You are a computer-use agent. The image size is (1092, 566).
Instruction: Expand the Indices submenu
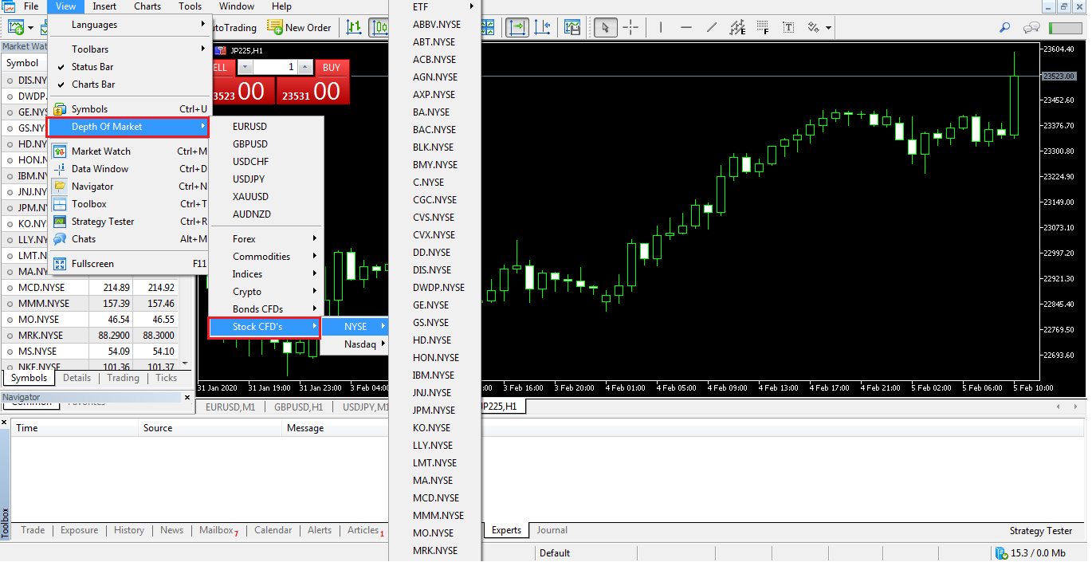click(x=265, y=274)
